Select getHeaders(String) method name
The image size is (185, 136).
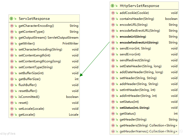tap(134, 125)
